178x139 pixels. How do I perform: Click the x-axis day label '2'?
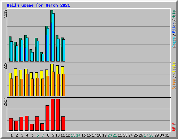coord(17,135)
